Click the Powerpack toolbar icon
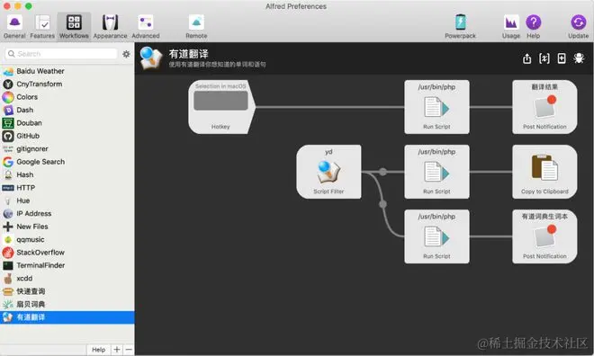This screenshot has height=356, width=594. pos(460,26)
